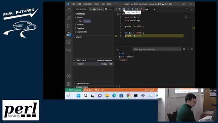
Task: Open the debug configuration dropdown No Cor
Action: pyautogui.click(x=98, y=9)
